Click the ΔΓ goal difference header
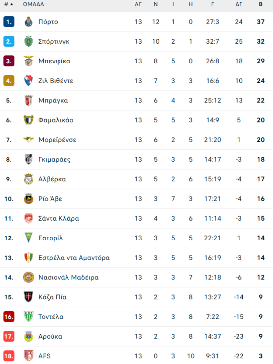Image resolution: width=273 pixels, height=364 pixels. pos(239,4)
